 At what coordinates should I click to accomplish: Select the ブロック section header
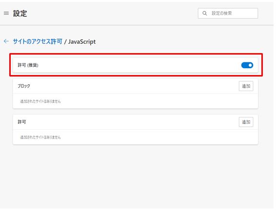24,86
